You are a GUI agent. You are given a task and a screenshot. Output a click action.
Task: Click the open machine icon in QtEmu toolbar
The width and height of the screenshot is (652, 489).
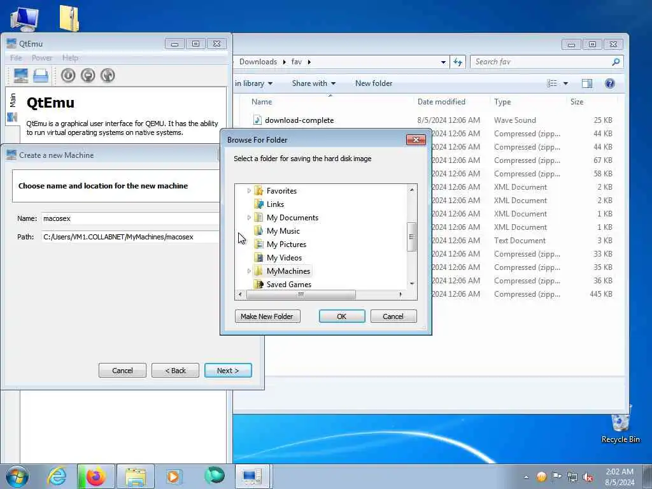(x=41, y=75)
